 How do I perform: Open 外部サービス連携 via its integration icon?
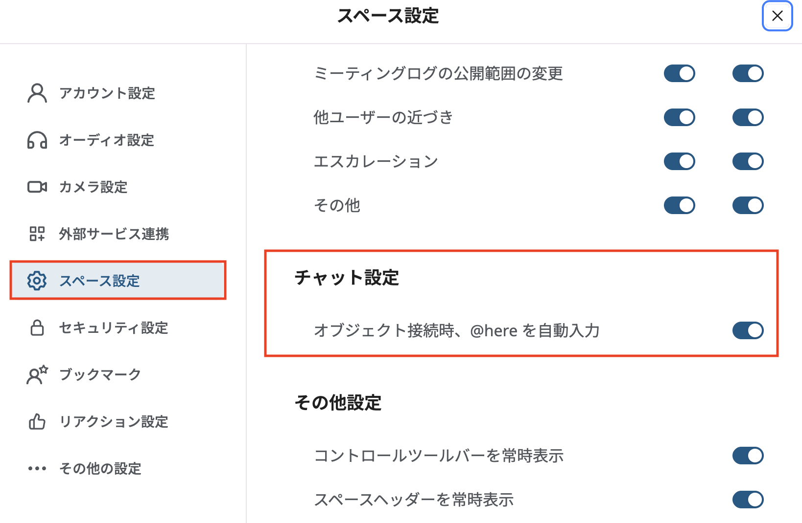click(x=36, y=235)
